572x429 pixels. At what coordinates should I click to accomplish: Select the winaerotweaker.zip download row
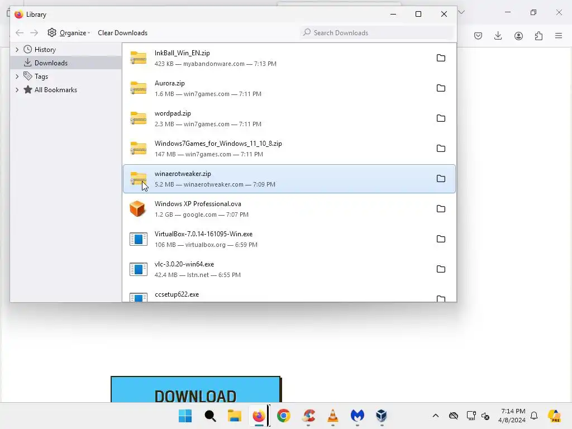[289, 179]
